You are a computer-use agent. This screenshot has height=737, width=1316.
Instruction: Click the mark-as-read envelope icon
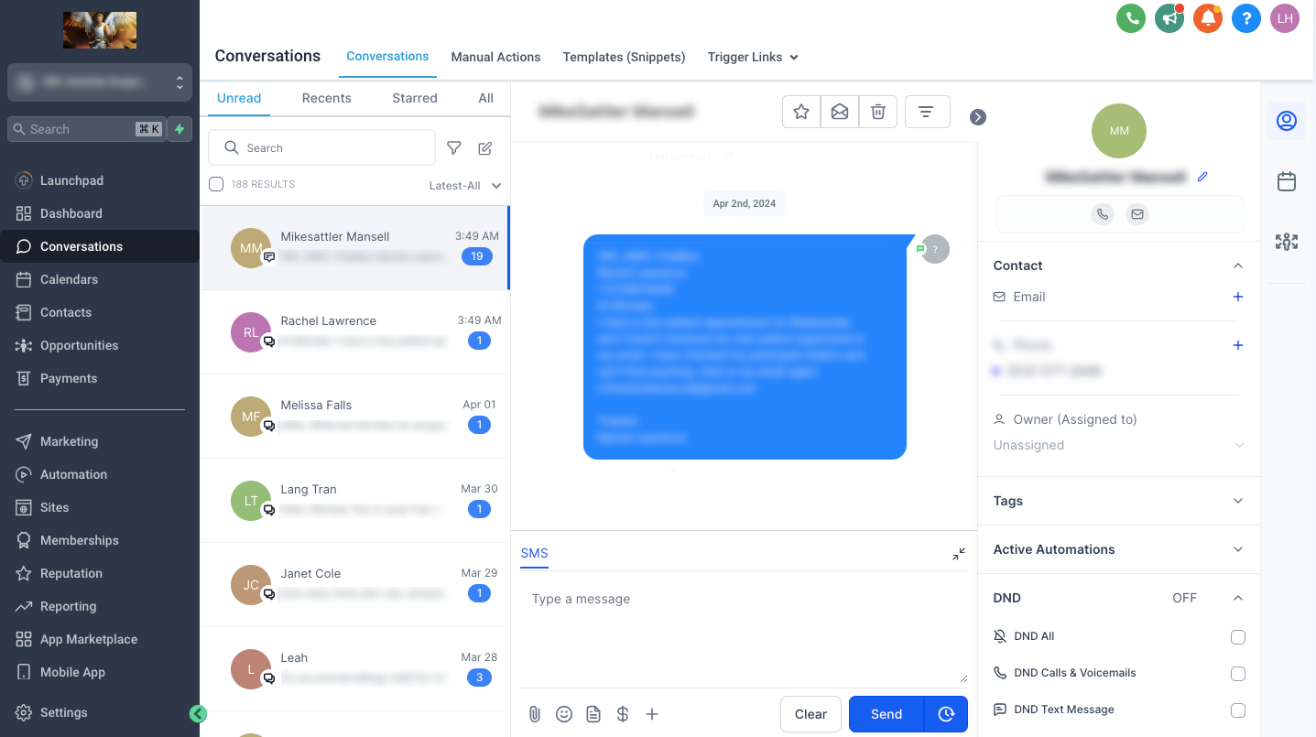[x=840, y=112]
